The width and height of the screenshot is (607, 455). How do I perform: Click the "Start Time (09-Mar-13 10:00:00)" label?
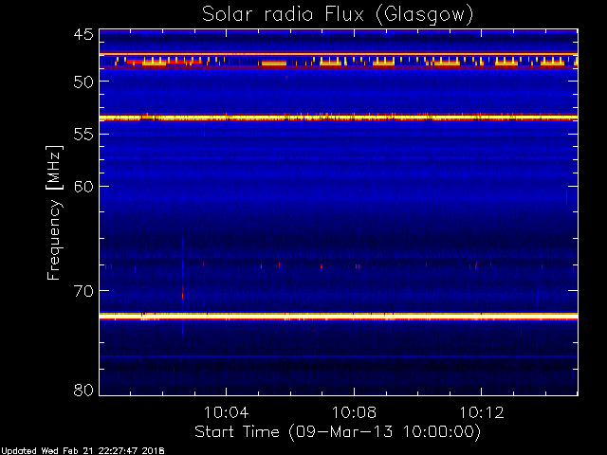tap(338, 432)
